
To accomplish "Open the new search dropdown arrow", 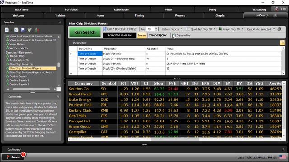I will [11, 30].
